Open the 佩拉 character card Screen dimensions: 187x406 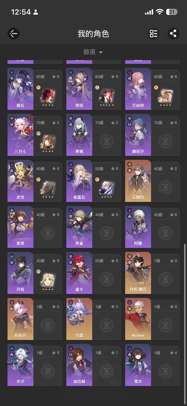35,89
